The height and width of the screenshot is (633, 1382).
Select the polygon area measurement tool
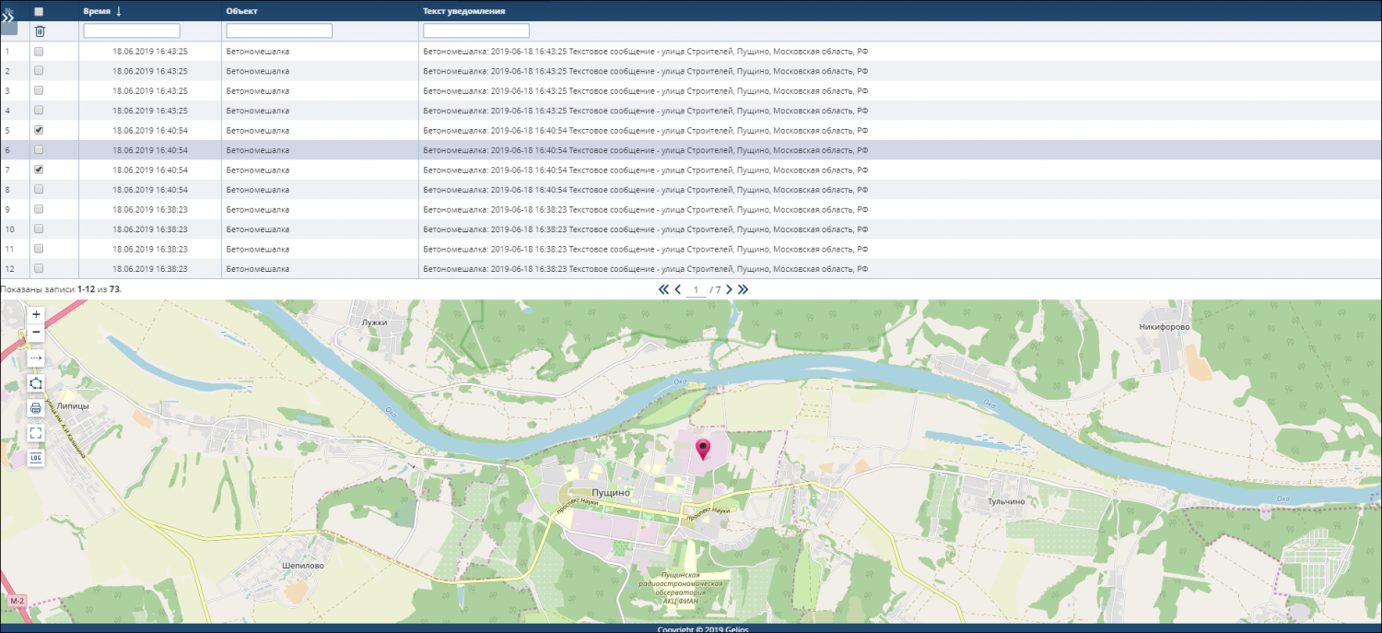click(36, 383)
